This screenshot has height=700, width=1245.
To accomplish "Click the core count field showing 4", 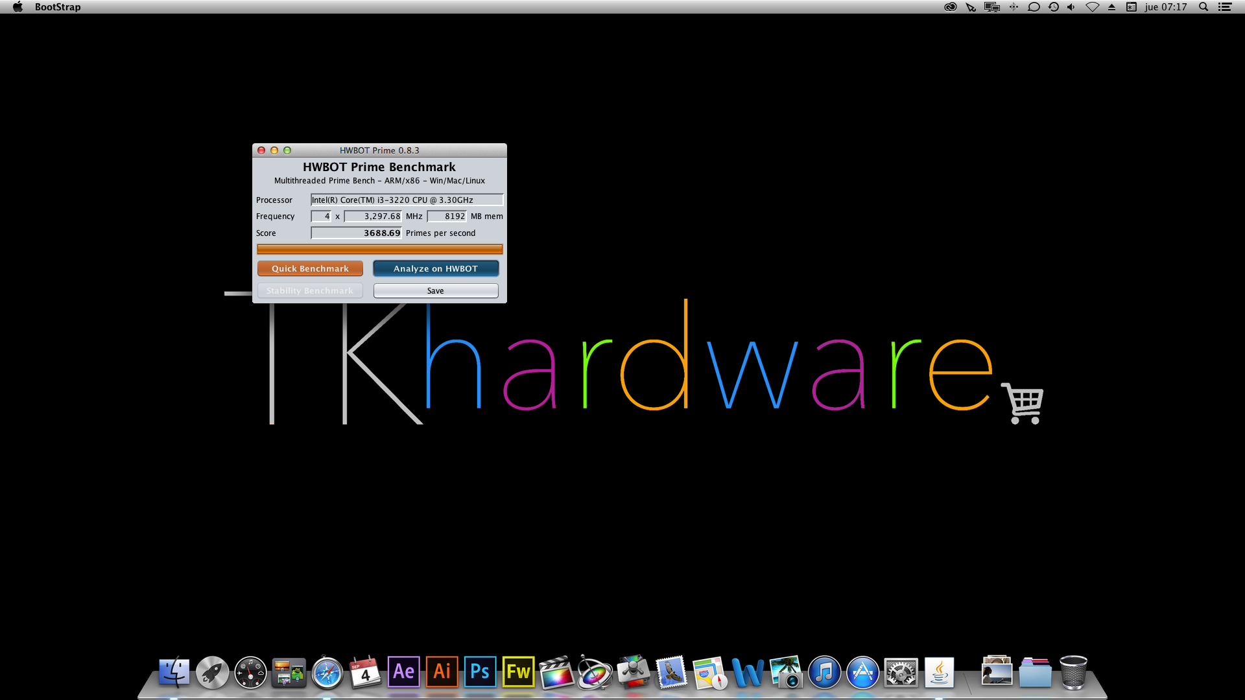I will [x=321, y=216].
